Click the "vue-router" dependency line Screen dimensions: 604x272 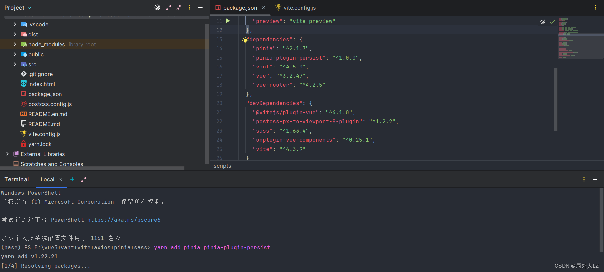[x=289, y=85]
